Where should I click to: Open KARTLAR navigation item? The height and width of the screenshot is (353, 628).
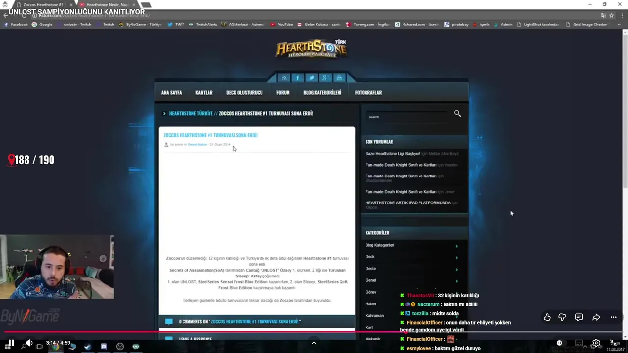click(x=204, y=92)
